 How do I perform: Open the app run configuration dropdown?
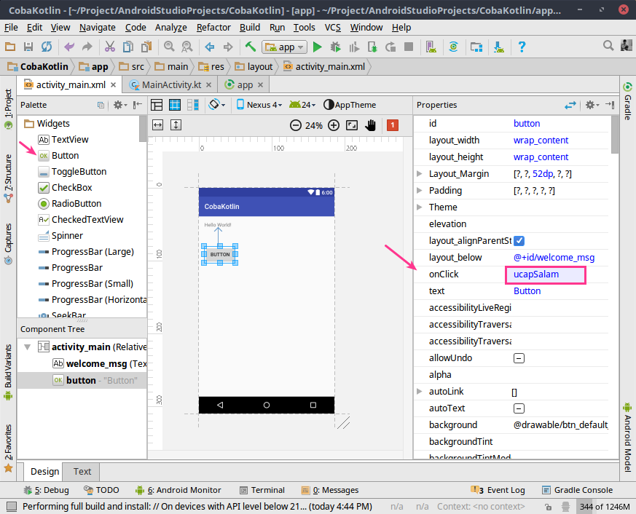[x=284, y=47]
